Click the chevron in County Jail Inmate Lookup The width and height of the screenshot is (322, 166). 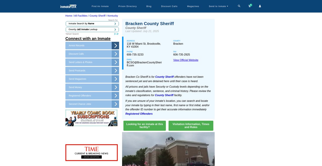[115, 29]
